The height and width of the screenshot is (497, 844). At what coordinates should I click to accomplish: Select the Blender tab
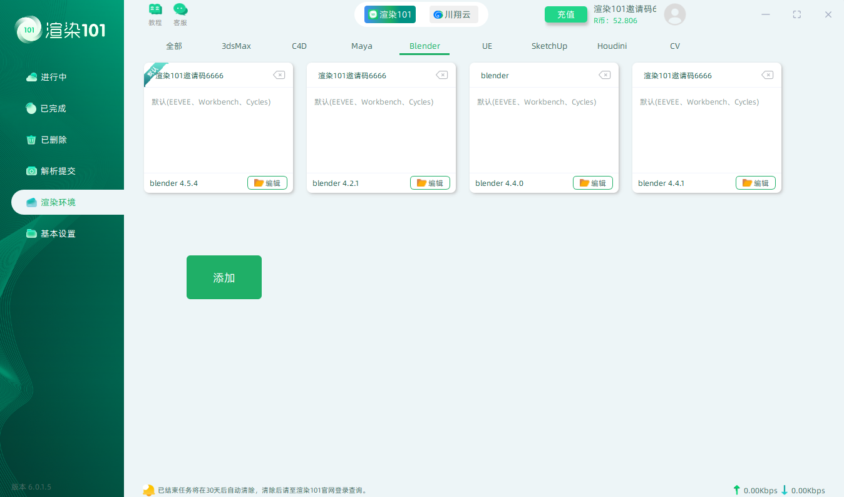tap(425, 46)
